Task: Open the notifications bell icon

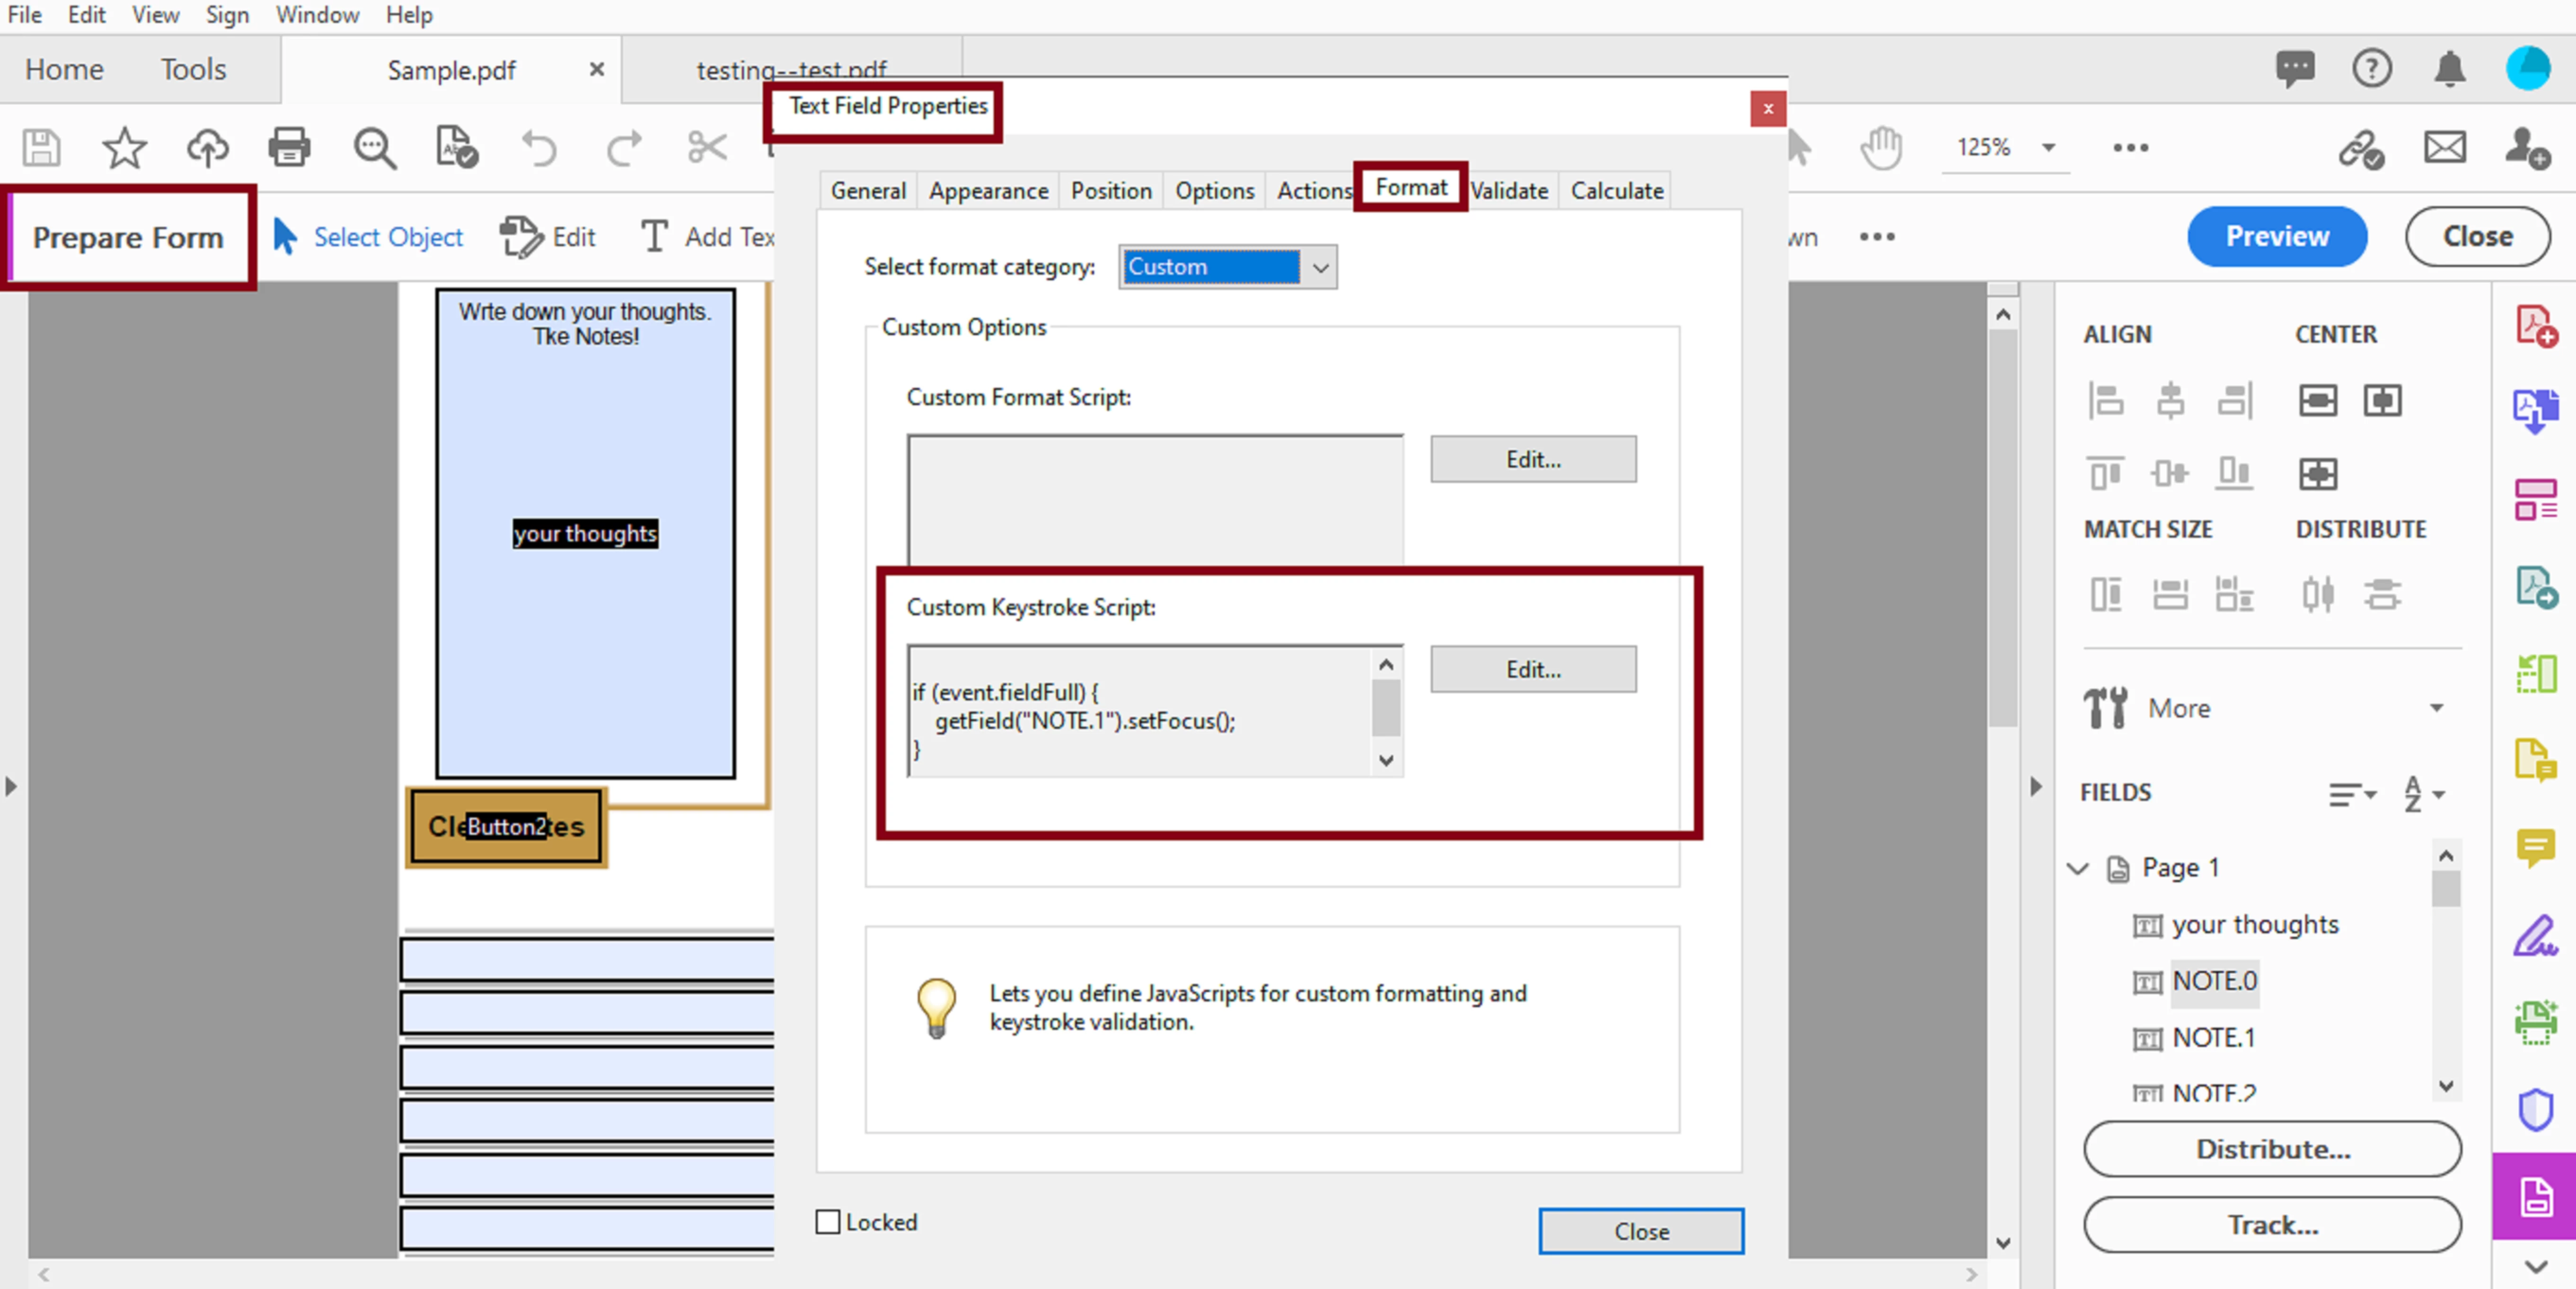Action: click(2449, 69)
